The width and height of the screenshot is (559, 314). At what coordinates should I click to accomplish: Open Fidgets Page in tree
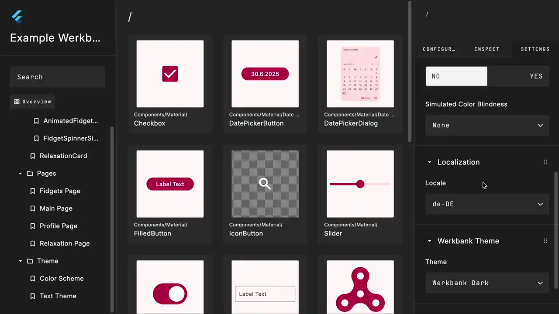click(x=60, y=191)
